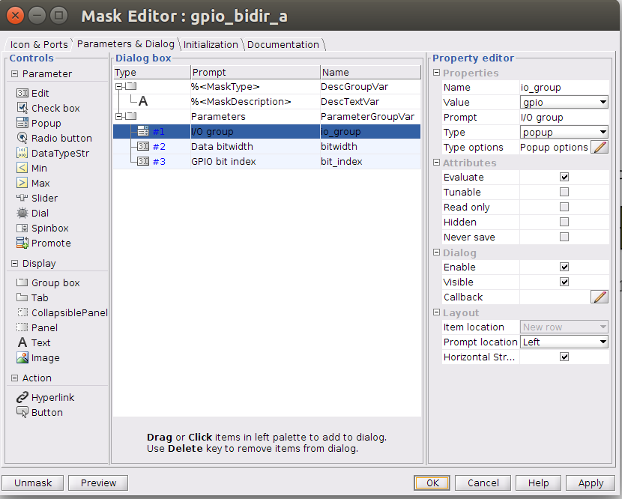Select the Spinbox control icon
This screenshot has width=622, height=499.
point(22,229)
